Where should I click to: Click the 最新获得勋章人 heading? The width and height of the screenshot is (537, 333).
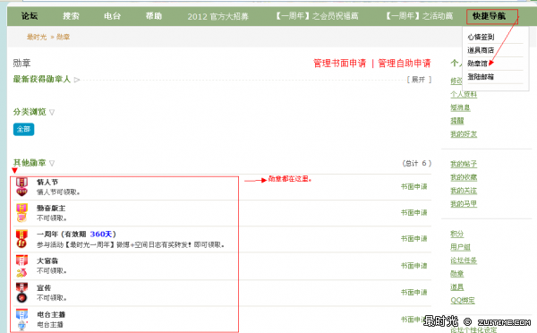tap(42, 80)
